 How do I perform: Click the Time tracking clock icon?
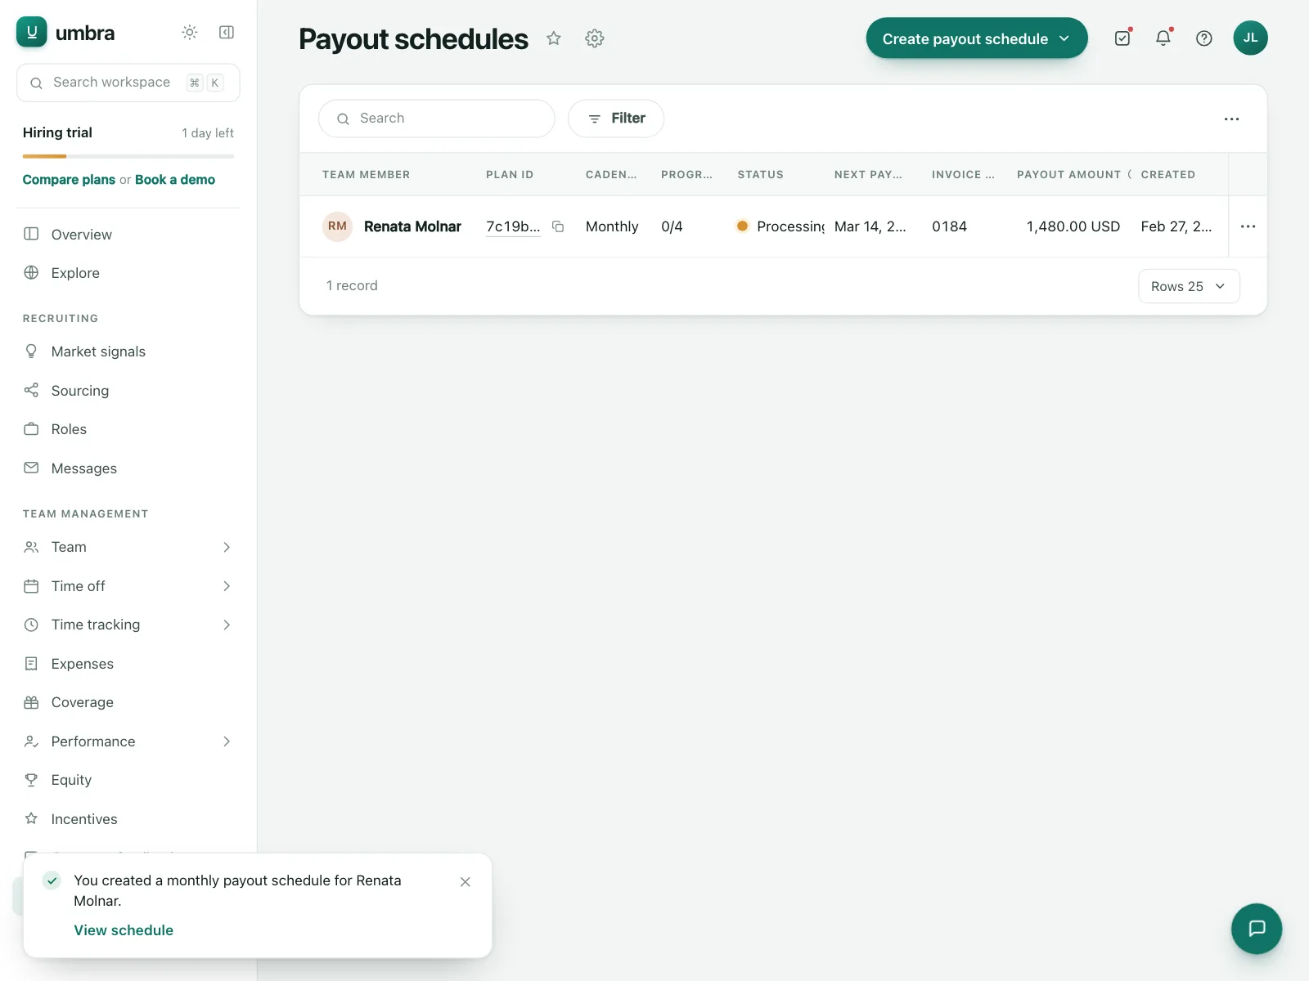point(31,625)
